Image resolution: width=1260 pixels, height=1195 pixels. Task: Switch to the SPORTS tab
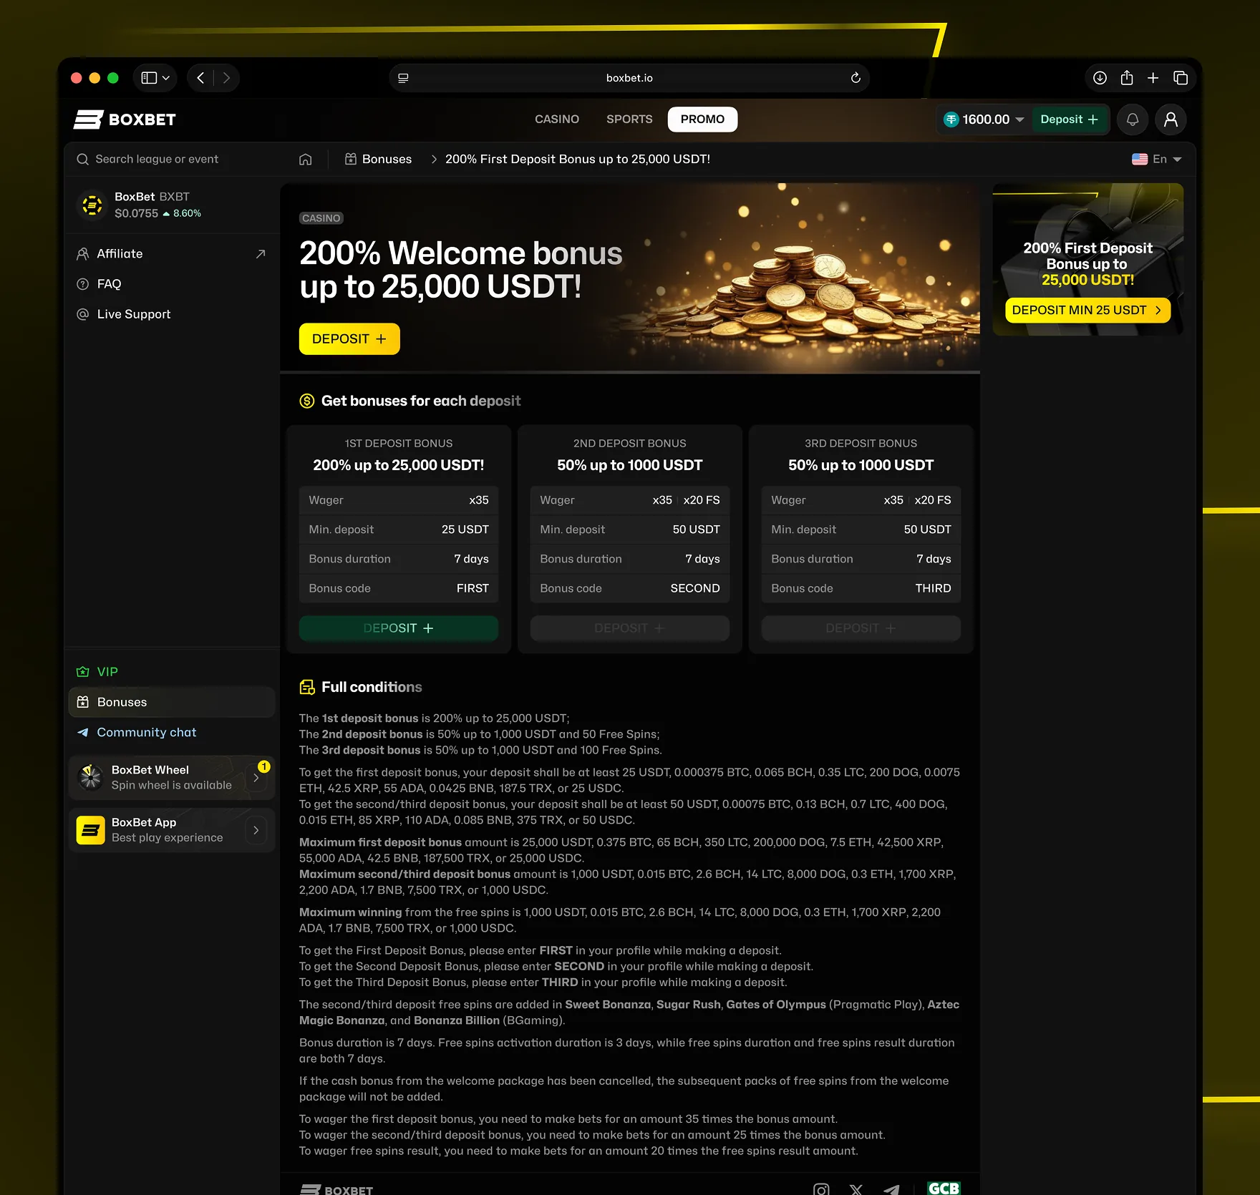(x=629, y=119)
